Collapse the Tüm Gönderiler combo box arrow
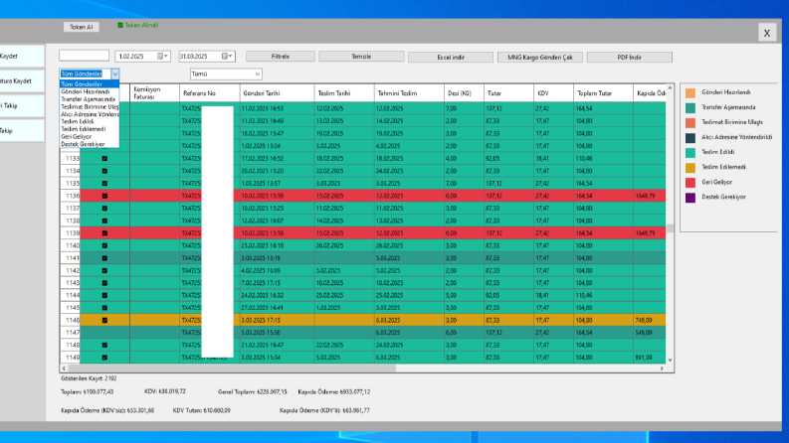This screenshot has height=443, width=789. pos(114,74)
